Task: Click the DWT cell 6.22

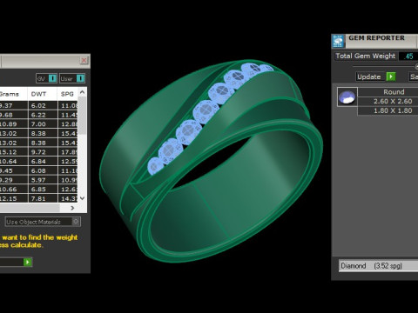Action: click(43, 115)
